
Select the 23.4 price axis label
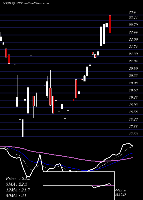(x=132, y=12)
